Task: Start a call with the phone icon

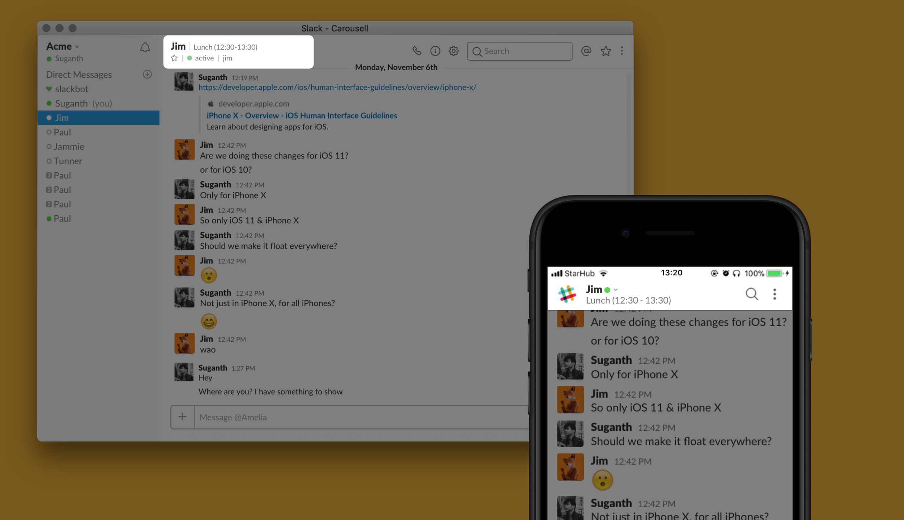Action: click(417, 51)
